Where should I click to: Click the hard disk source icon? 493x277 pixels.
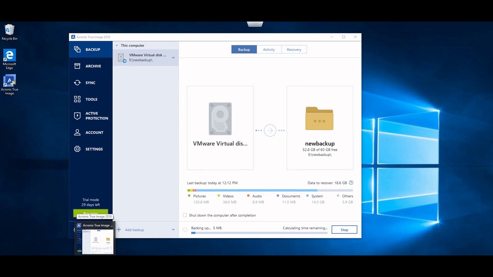(220, 118)
